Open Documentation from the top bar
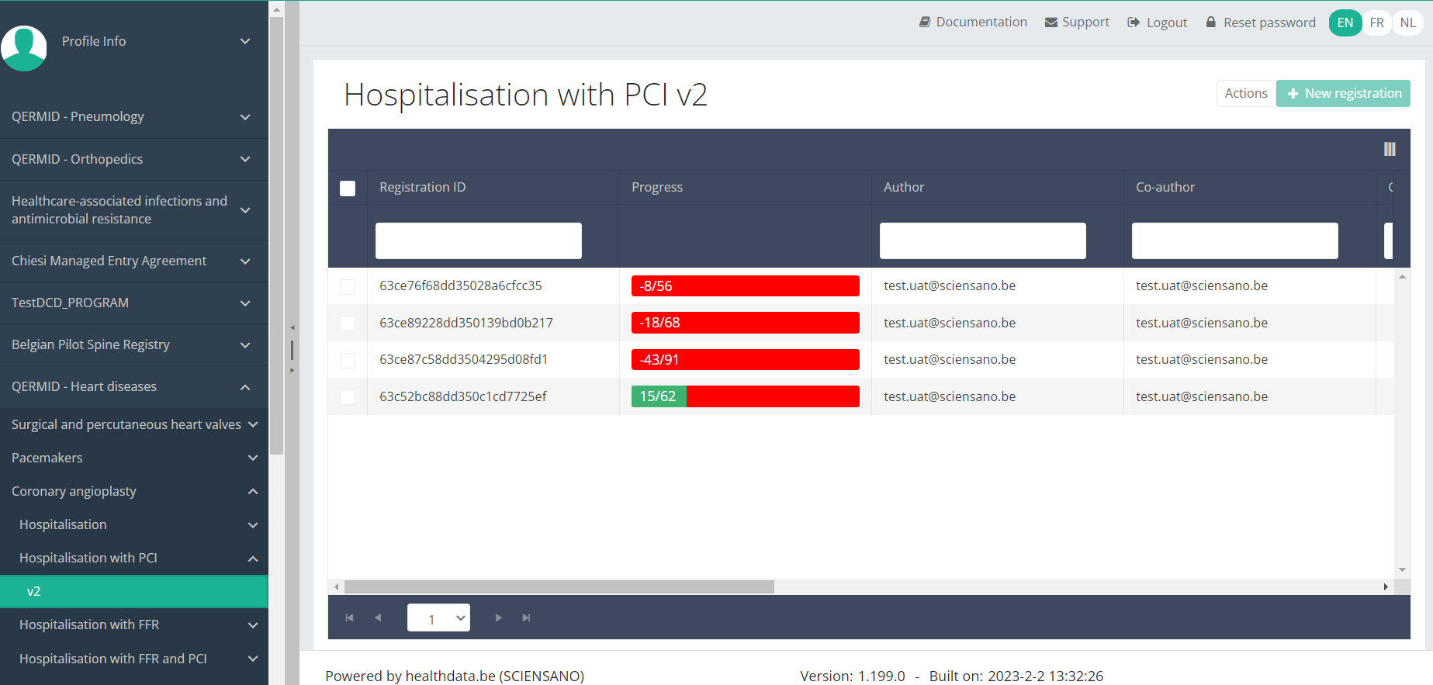1433x685 pixels. point(973,22)
